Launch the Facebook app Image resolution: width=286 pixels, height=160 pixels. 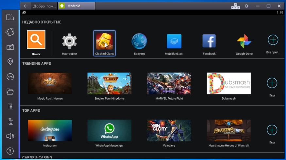(x=209, y=41)
